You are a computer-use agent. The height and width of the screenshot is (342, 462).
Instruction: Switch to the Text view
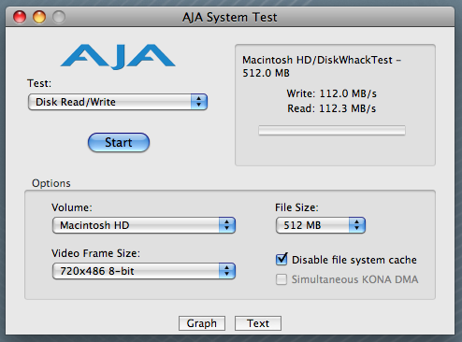pos(258,323)
